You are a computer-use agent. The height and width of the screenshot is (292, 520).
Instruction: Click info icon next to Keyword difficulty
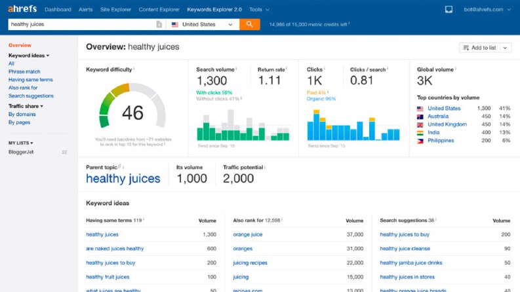point(134,69)
